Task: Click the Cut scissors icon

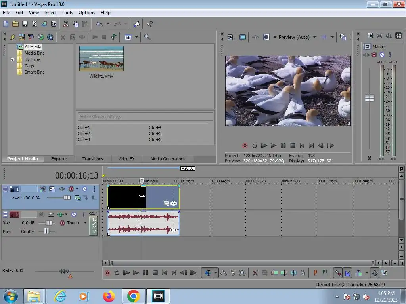Action: 66,24
